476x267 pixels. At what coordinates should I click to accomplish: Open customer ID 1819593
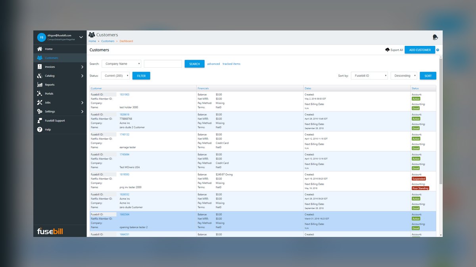pyautogui.click(x=124, y=174)
